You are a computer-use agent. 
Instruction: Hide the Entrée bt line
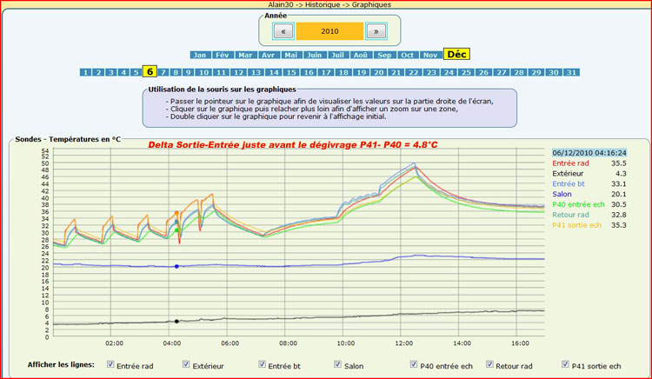tap(262, 365)
